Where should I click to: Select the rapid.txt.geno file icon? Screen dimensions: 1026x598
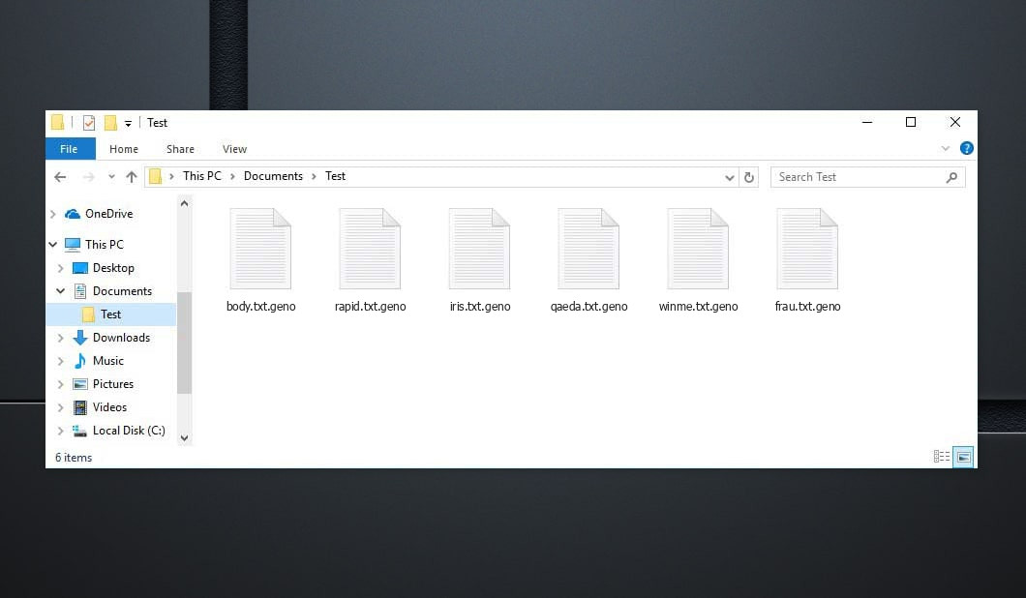click(x=370, y=249)
